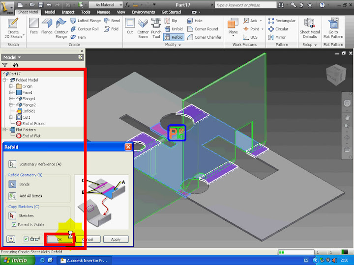
Task: Choose the Mirror pattern tool
Action: [x=277, y=37]
